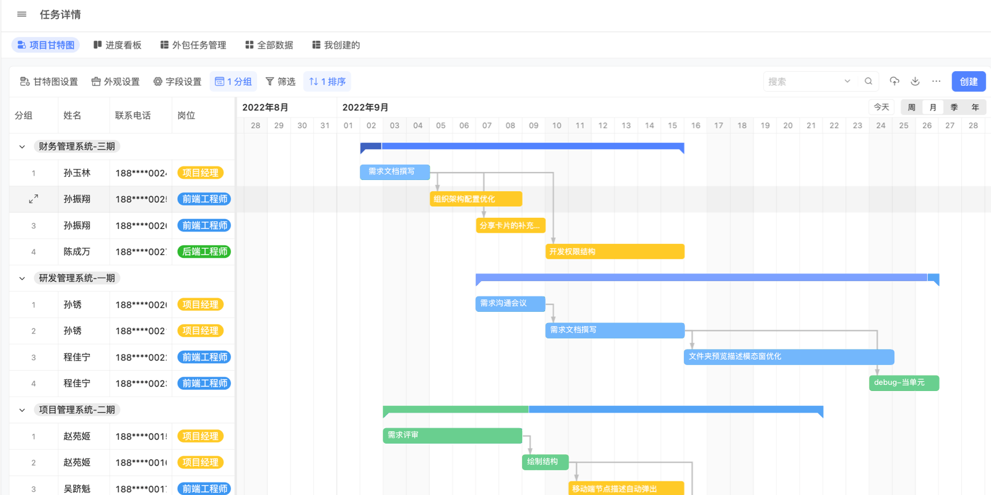Screen dimensions: 991x495
Task: Click the search magnifier icon
Action: [x=868, y=81]
